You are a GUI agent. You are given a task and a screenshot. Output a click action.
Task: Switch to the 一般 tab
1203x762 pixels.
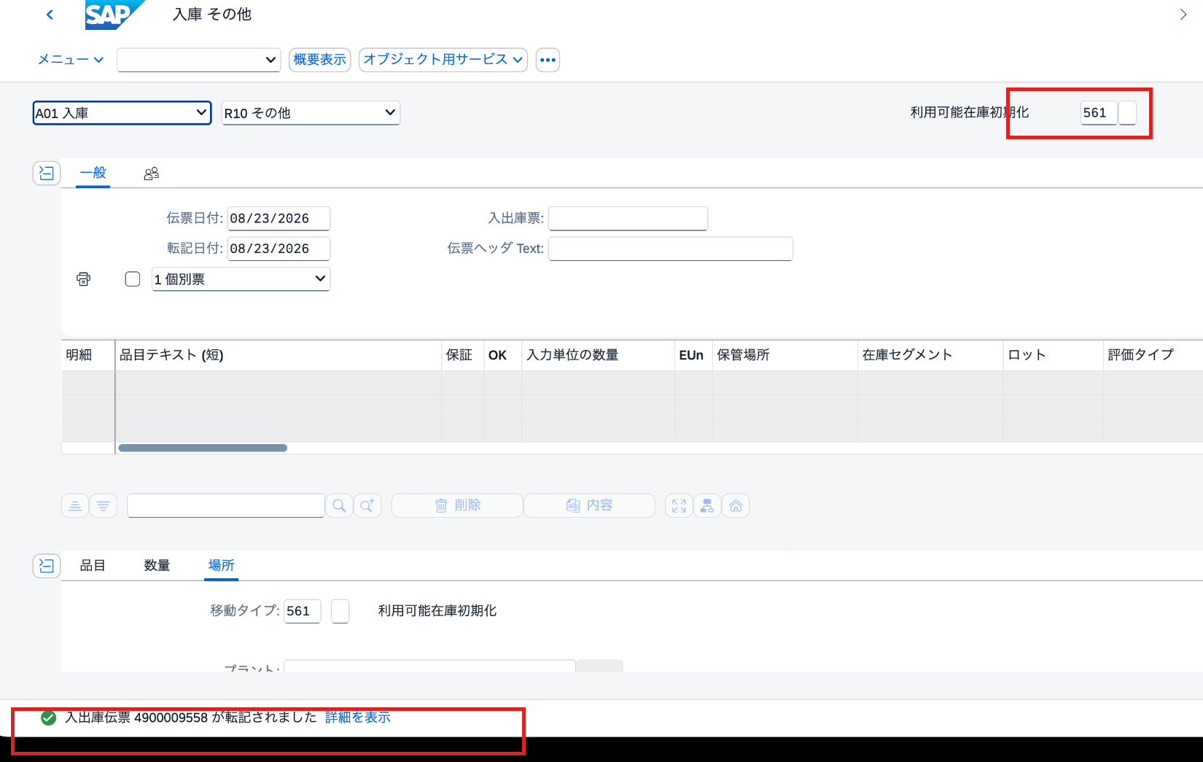click(x=93, y=173)
